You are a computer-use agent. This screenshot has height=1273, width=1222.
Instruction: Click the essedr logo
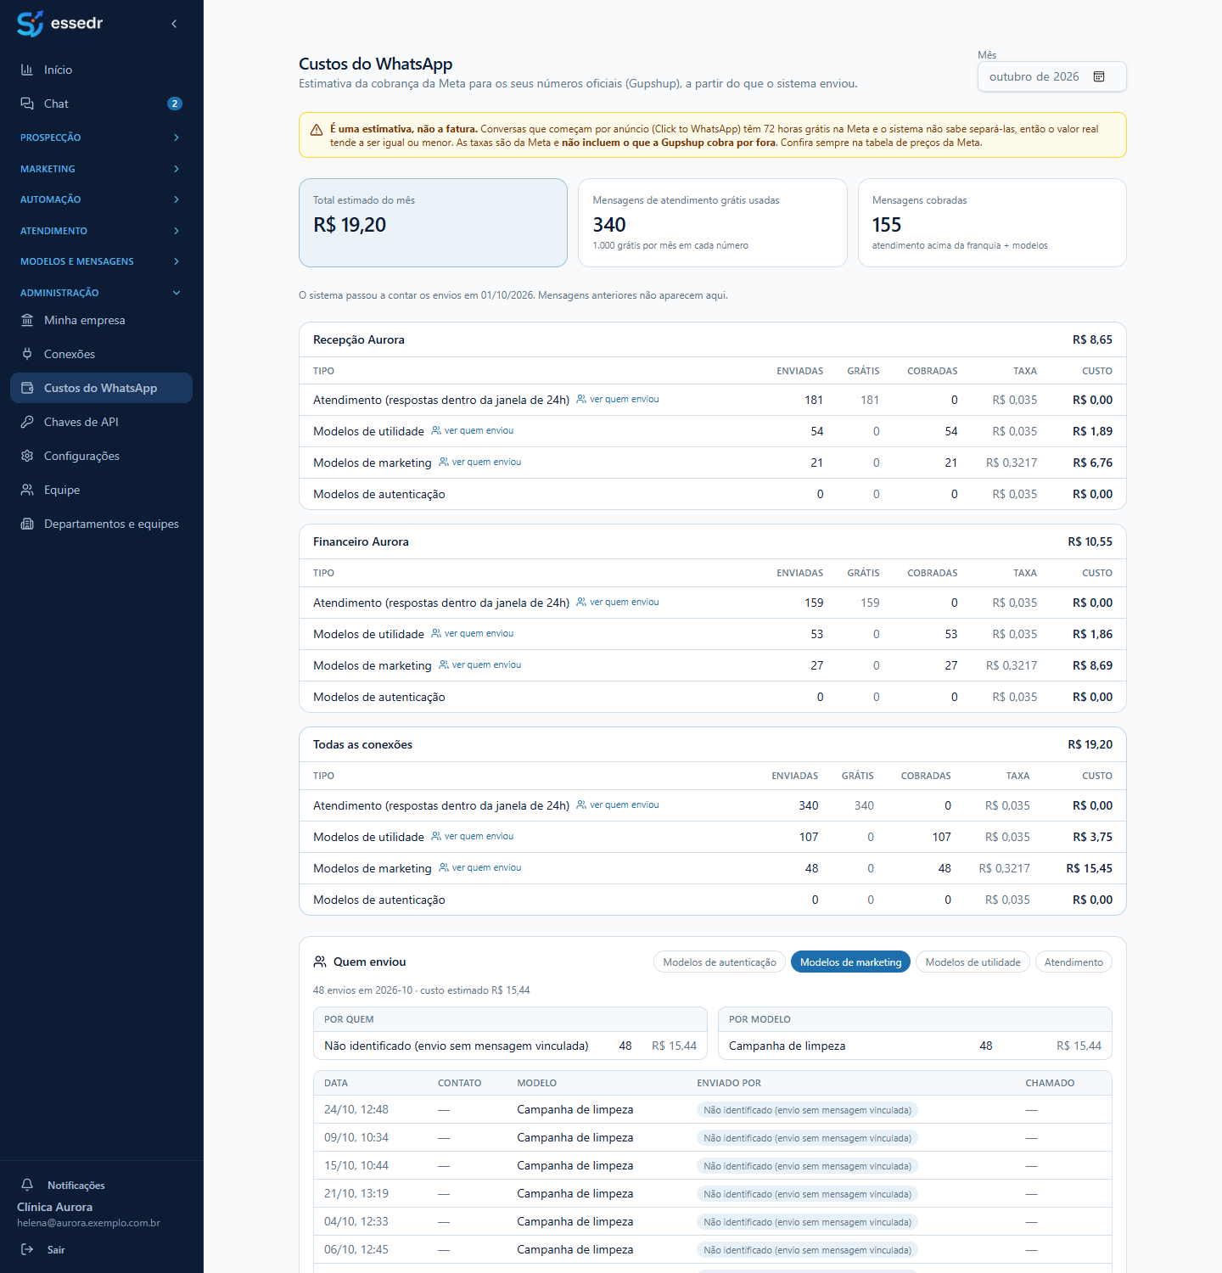click(59, 23)
